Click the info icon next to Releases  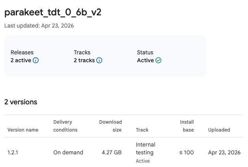[36, 61]
